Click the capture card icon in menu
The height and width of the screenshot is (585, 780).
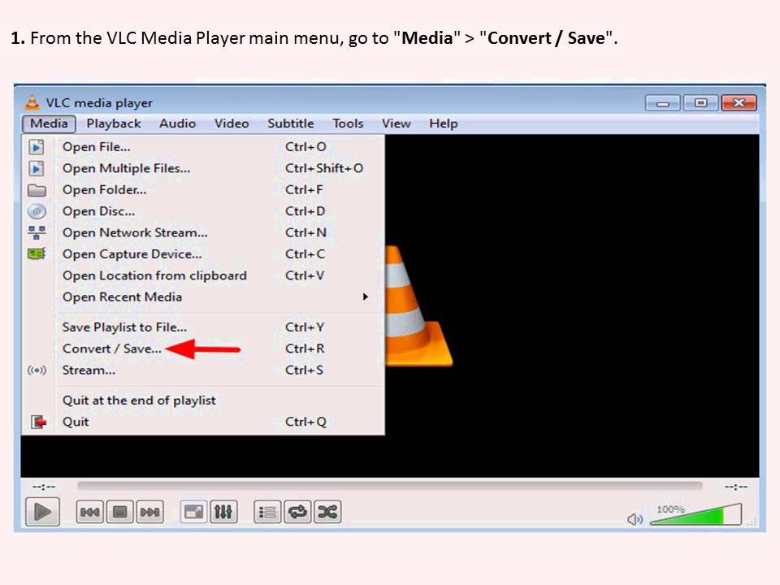point(37,253)
